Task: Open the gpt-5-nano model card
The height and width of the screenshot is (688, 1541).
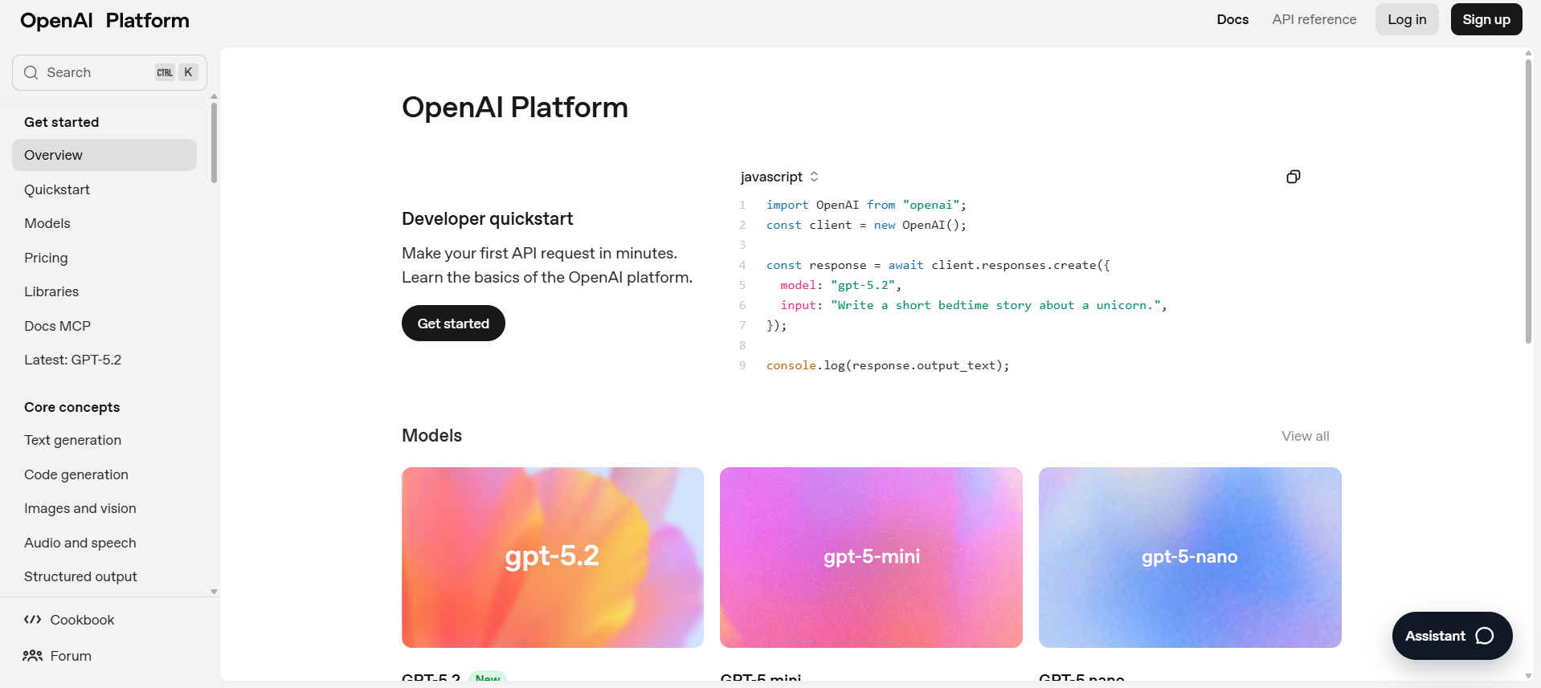Action: [1189, 557]
